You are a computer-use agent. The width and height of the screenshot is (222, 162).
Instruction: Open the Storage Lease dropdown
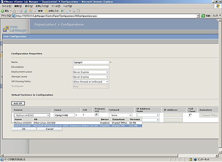pyautogui.click(x=91, y=77)
